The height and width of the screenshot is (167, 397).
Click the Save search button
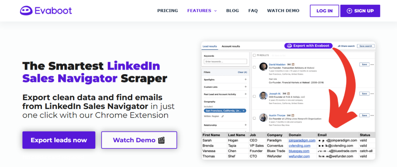366,46
